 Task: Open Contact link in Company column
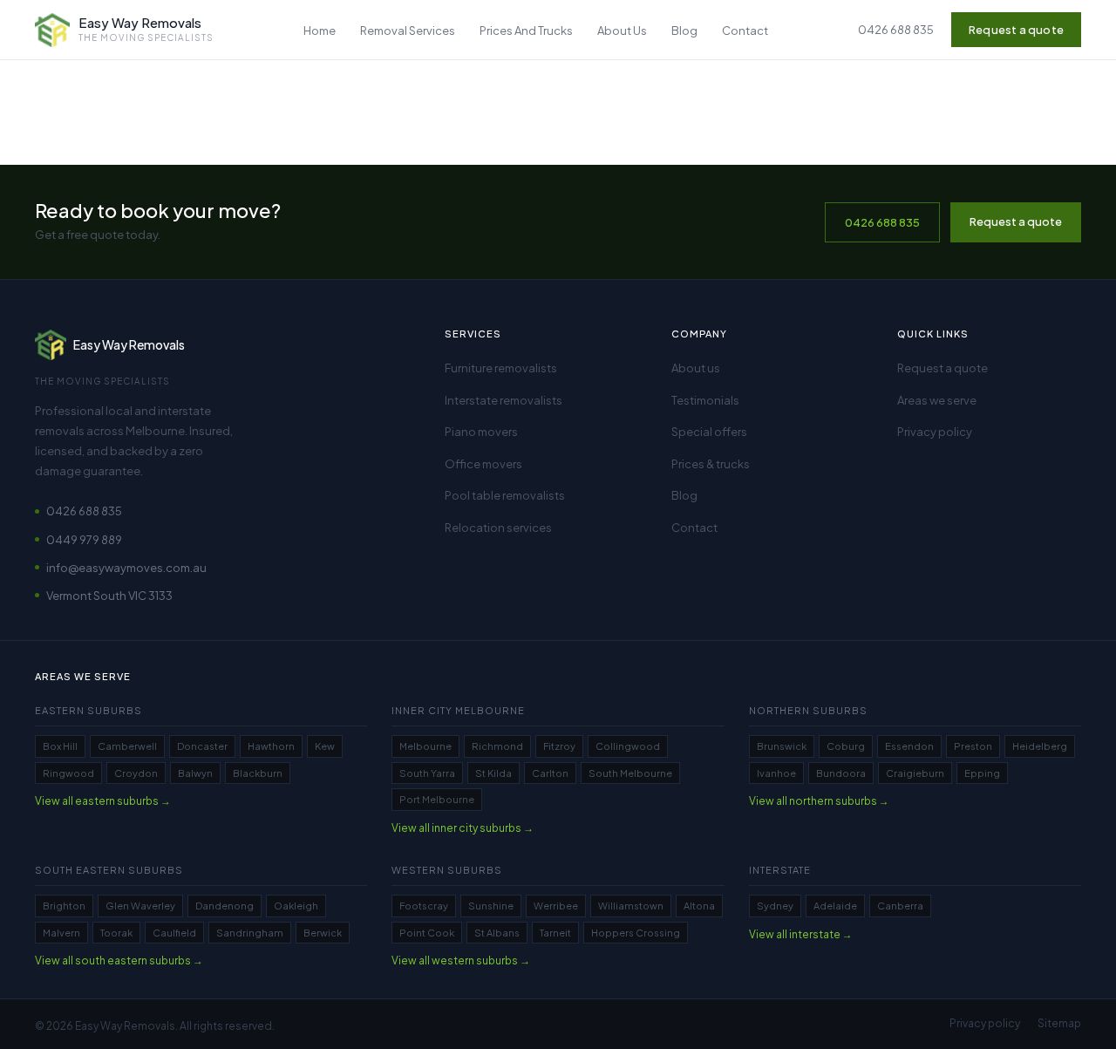coord(695,528)
